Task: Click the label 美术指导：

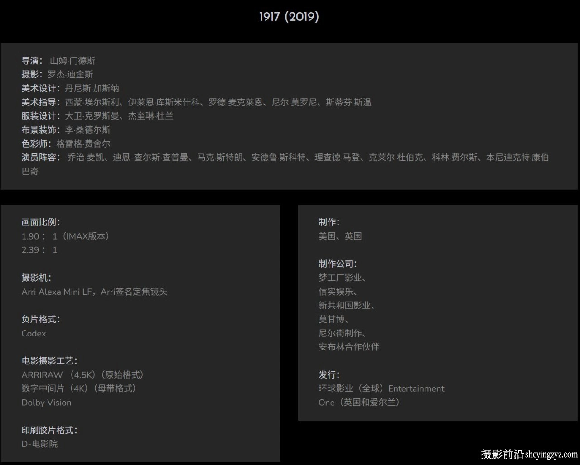Action: coord(41,102)
